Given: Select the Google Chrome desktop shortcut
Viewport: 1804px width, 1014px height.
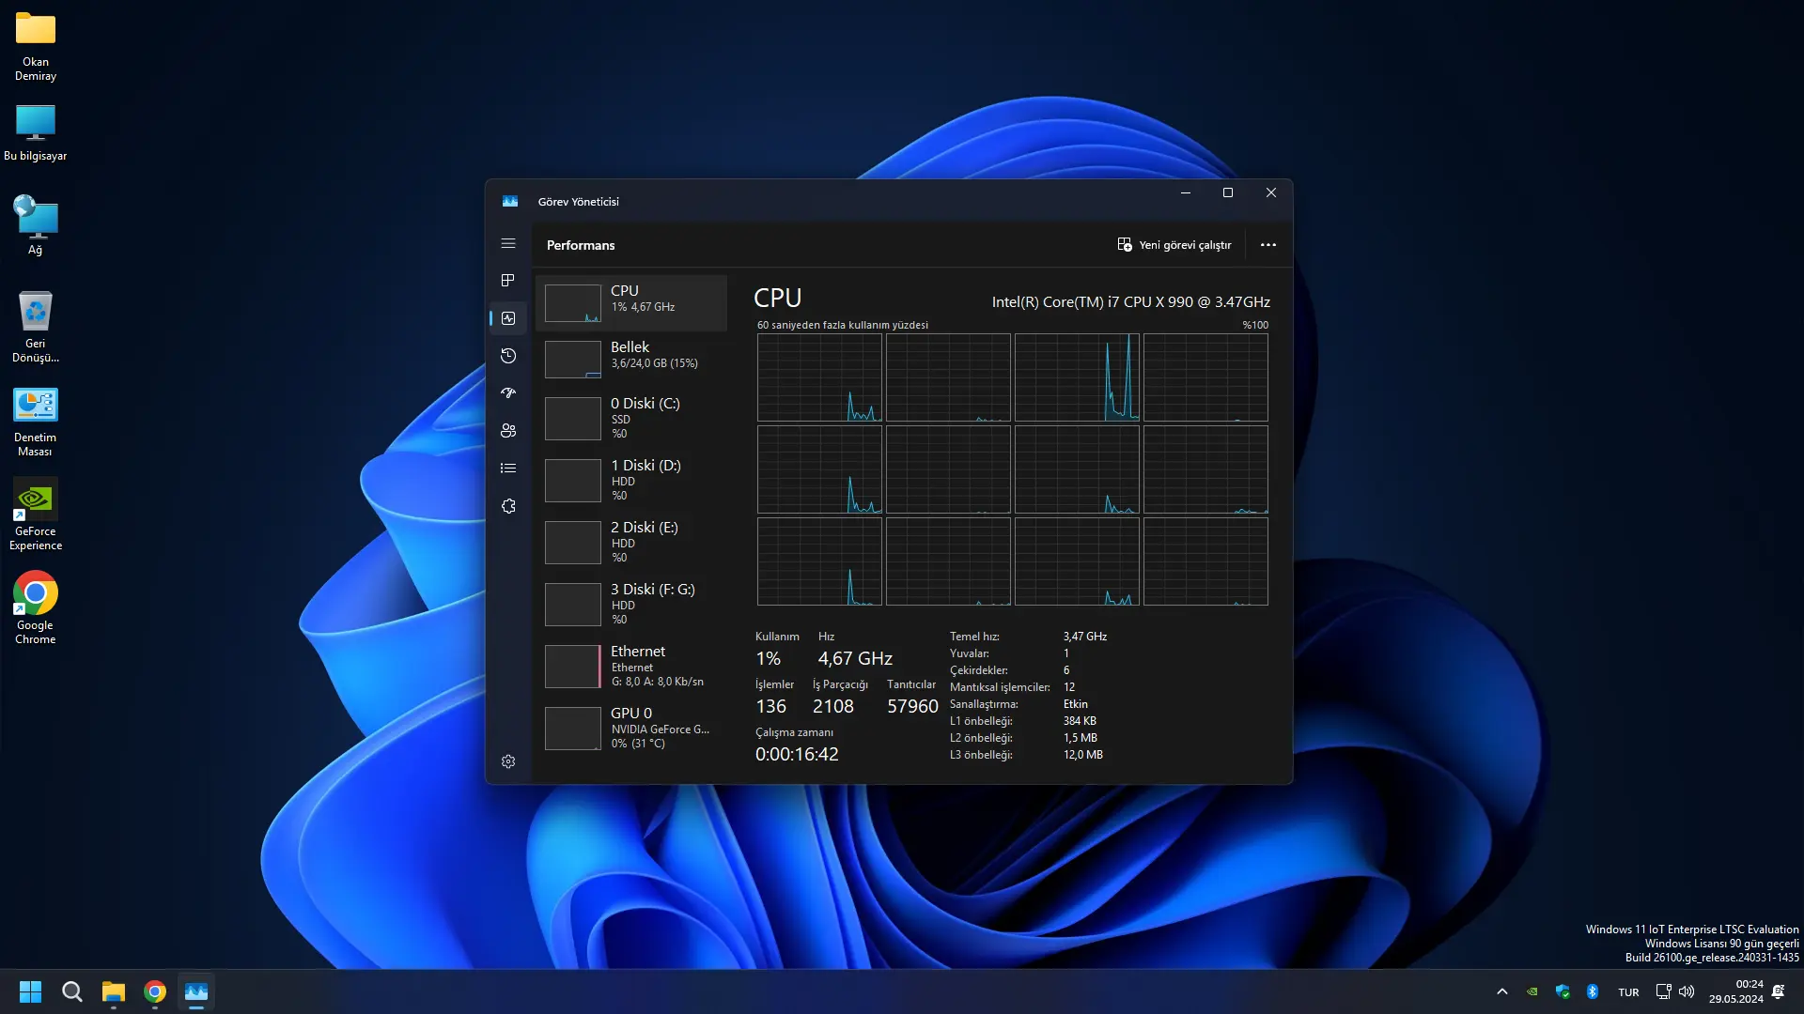Looking at the screenshot, I should click(36, 608).
